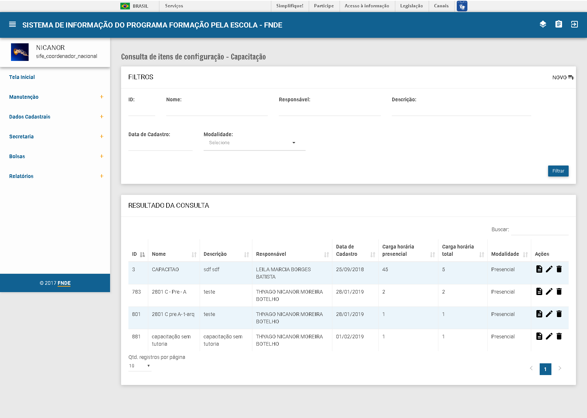Click the layers icon in header
This screenshot has height=418, width=587.
pyautogui.click(x=543, y=24)
